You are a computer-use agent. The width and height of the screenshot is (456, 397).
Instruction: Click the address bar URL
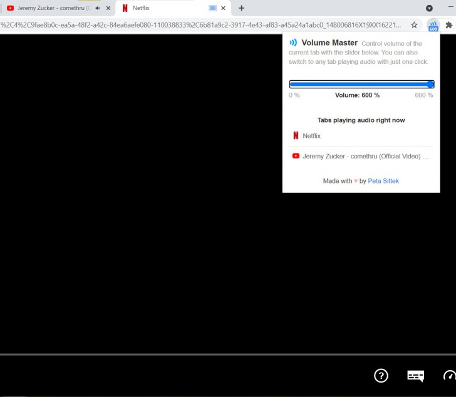200,25
